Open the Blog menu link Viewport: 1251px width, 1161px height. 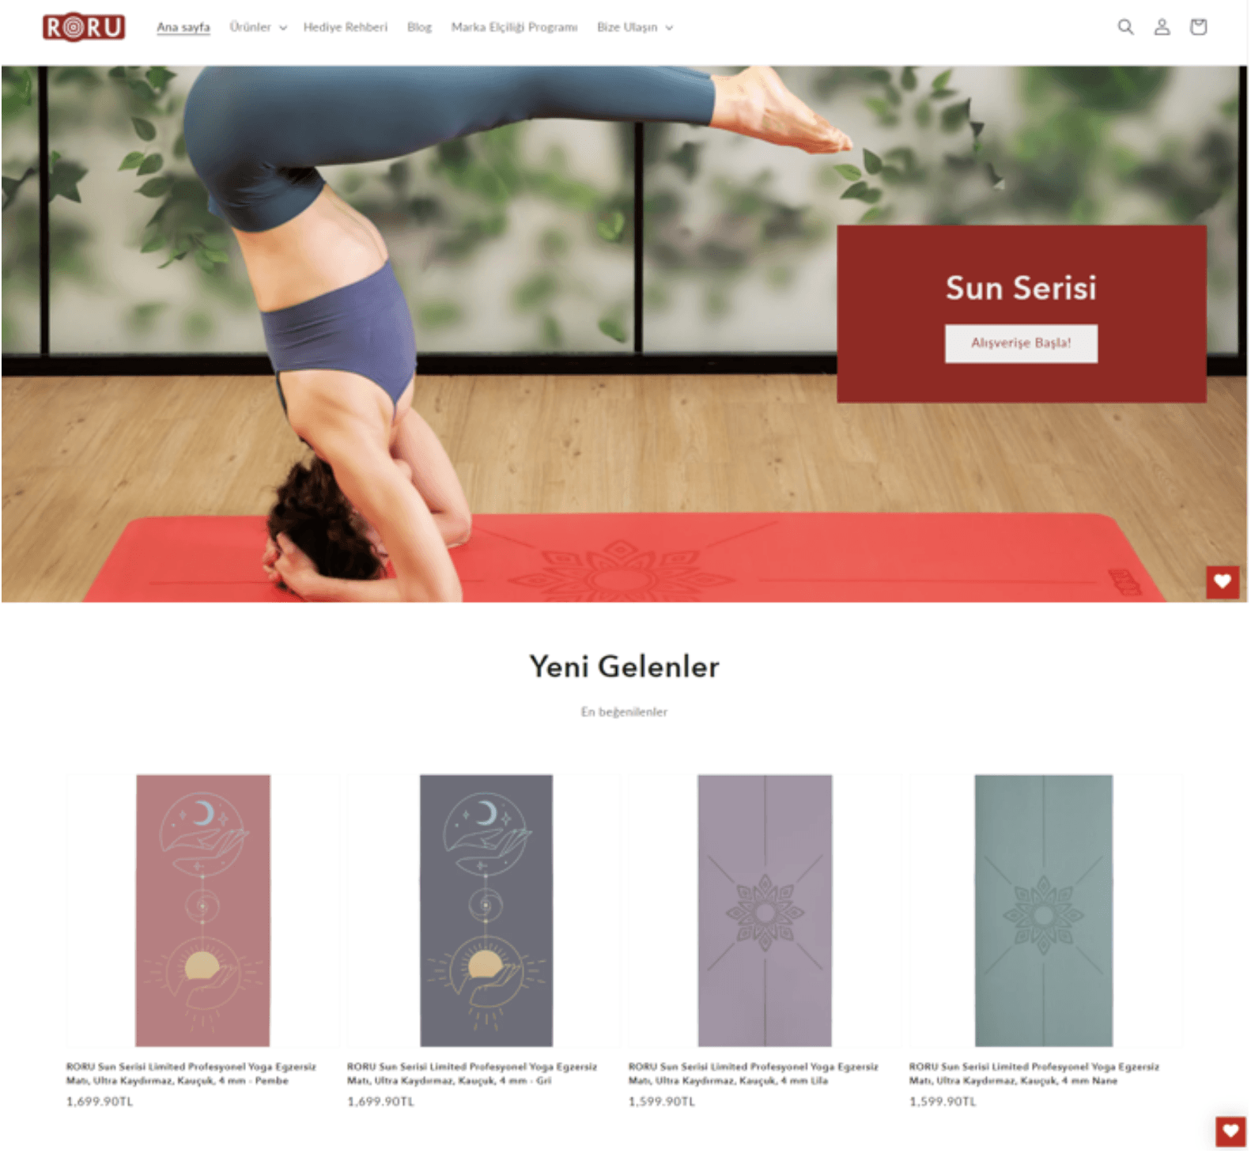419,27
